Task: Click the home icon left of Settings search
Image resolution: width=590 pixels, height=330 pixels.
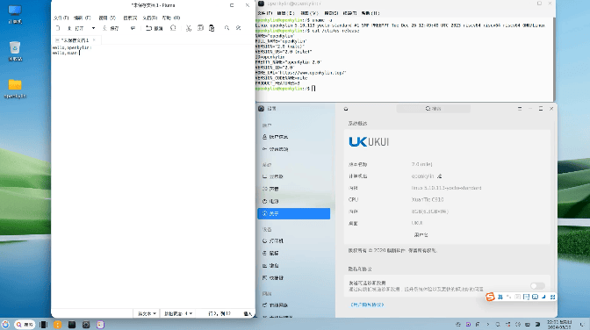Action: pos(346,109)
